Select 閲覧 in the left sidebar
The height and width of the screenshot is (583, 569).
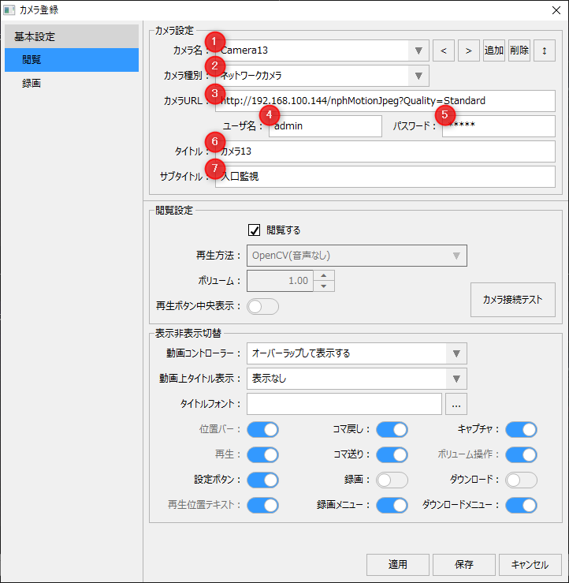point(72,59)
